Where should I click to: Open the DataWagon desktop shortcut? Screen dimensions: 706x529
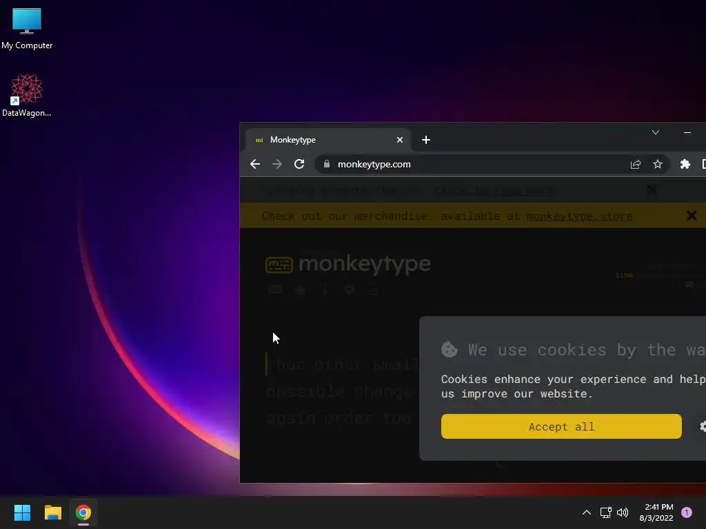tap(27, 95)
